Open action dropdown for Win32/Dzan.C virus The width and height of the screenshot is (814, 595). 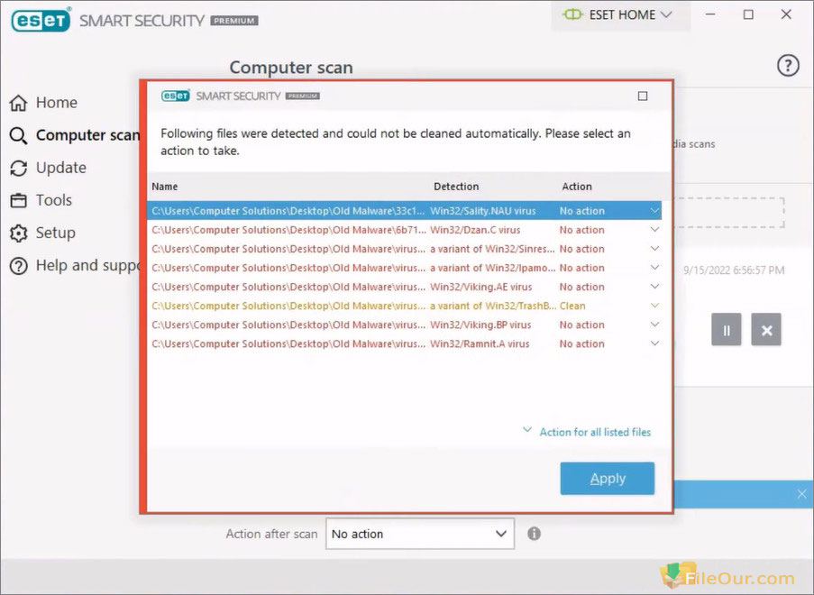tap(654, 230)
